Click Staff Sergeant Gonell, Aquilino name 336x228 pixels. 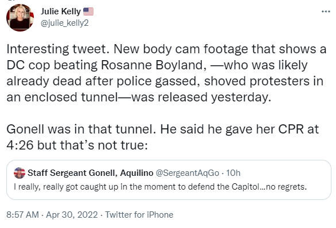(90, 173)
